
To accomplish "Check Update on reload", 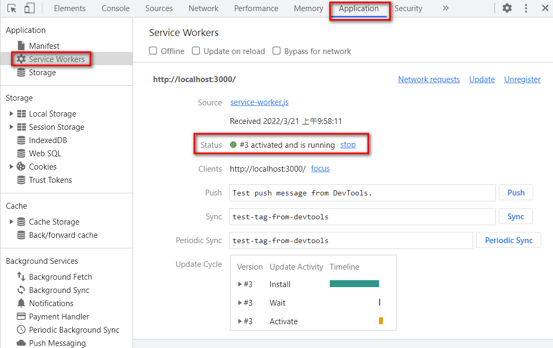I will 196,51.
